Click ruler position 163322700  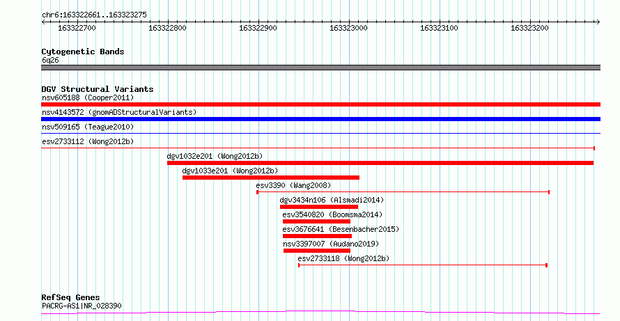tap(77, 28)
